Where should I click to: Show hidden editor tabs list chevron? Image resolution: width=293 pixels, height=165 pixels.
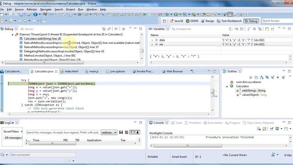192,71
